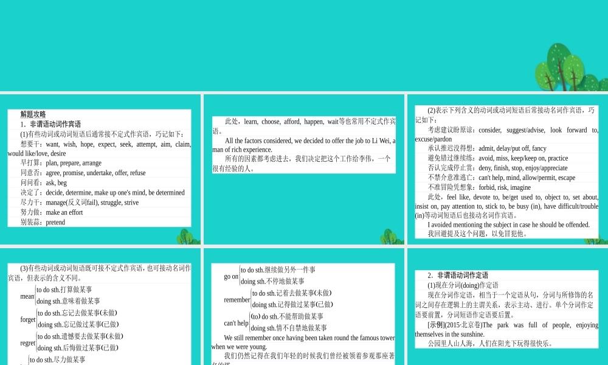
Task: Click the line 同意否: agree, promise, undertake
Action: (x=83, y=173)
